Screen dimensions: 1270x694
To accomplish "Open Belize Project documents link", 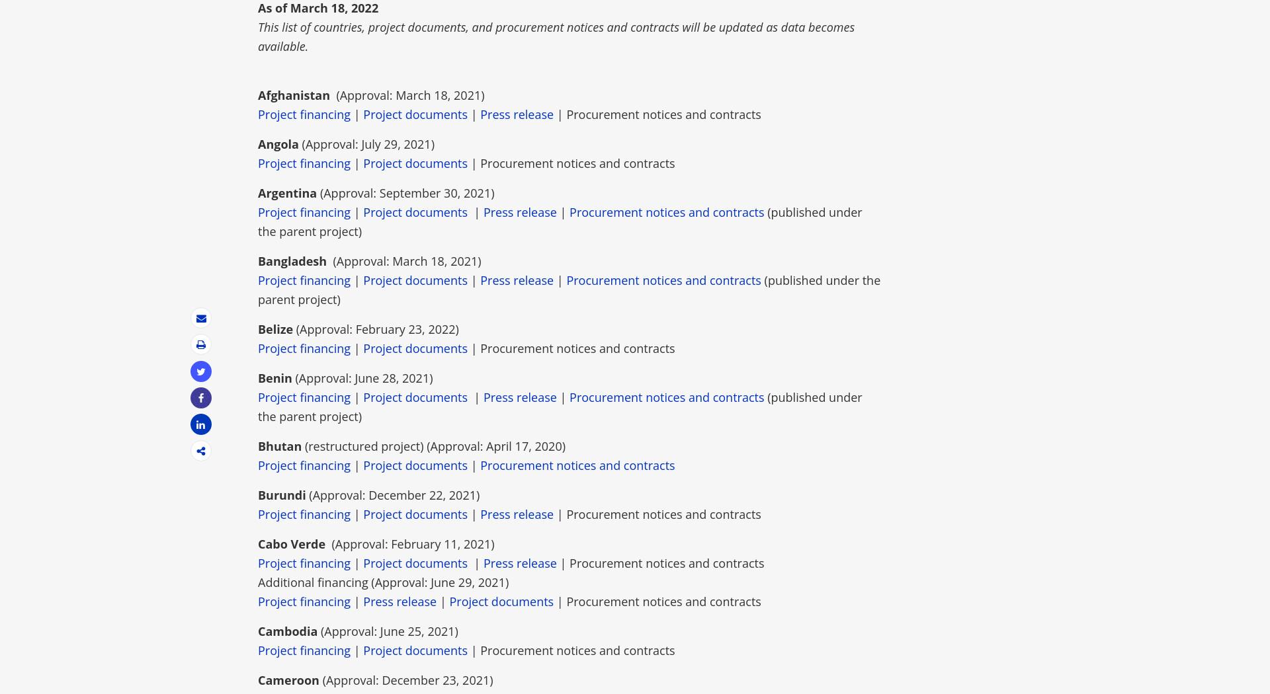I will pyautogui.click(x=415, y=348).
